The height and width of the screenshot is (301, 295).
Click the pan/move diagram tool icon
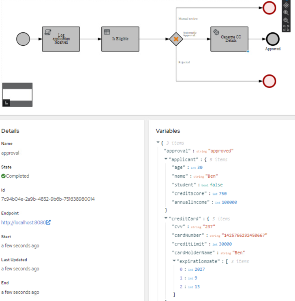[x=286, y=5]
